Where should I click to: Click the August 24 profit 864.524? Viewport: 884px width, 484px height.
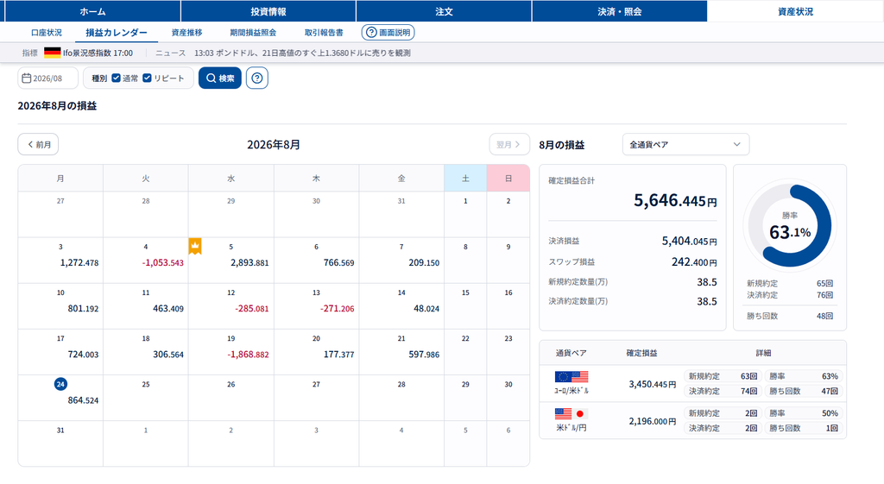point(83,400)
